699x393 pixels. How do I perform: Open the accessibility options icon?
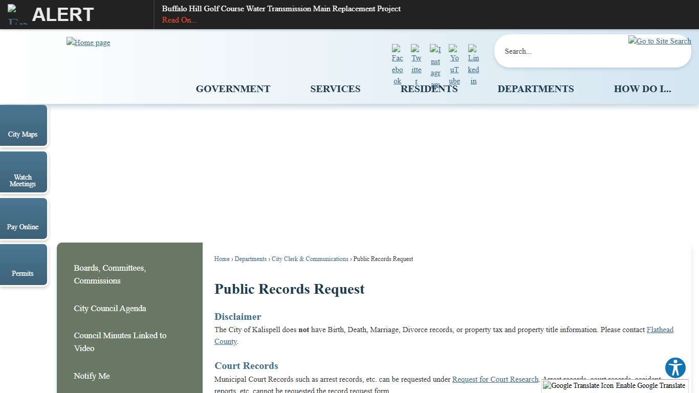click(675, 367)
